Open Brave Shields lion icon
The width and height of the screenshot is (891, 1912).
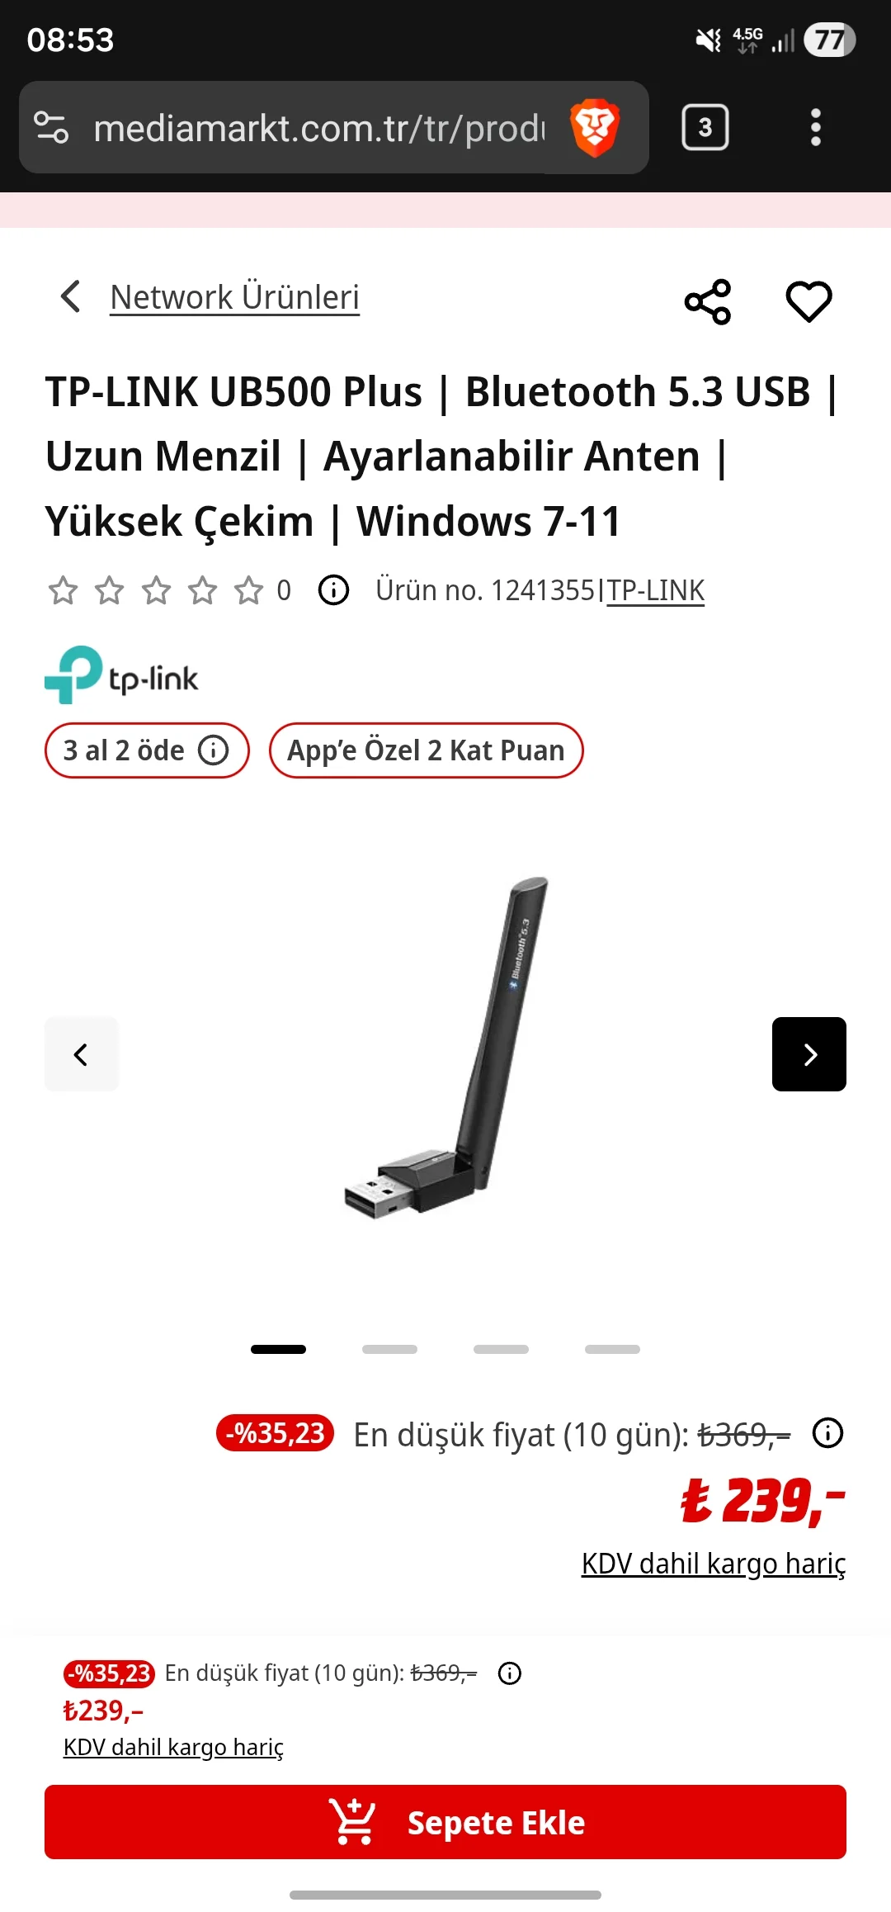595,128
